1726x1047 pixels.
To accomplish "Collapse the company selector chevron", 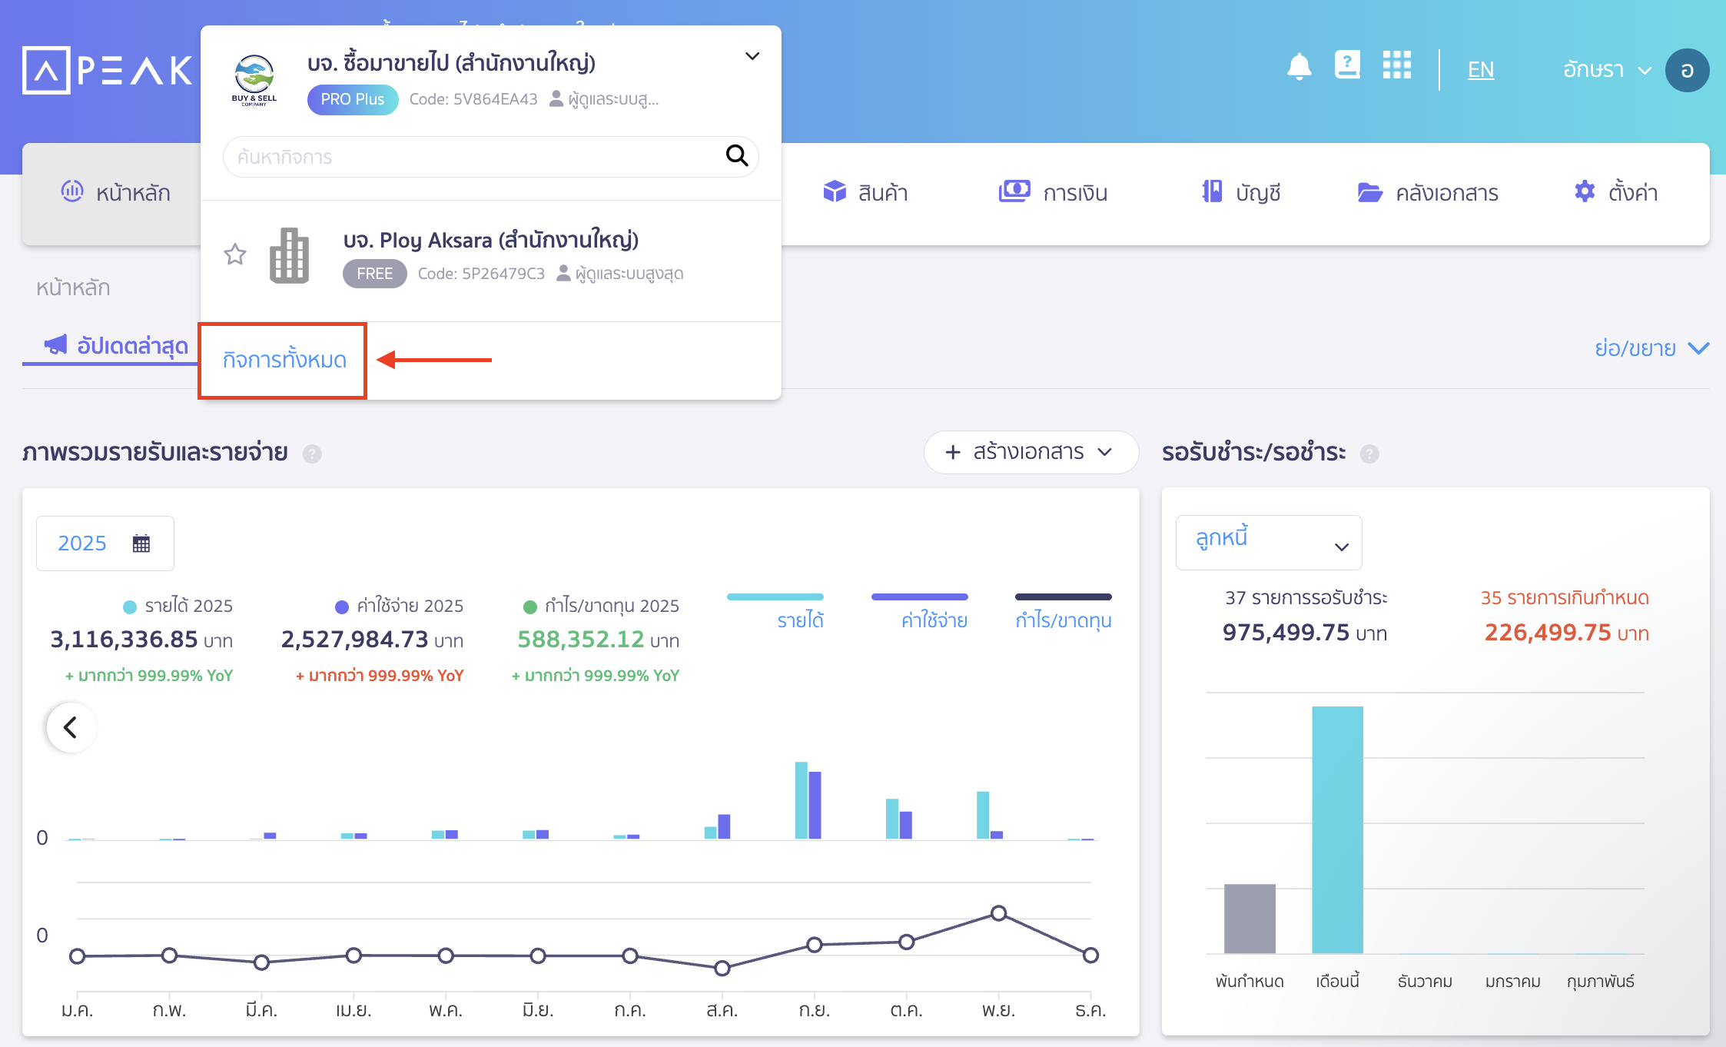I will coord(752,56).
